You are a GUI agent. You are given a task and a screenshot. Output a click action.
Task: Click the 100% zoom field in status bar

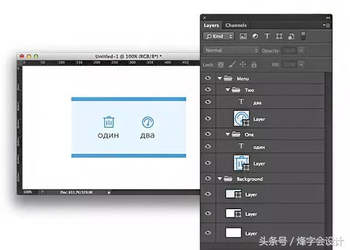tap(27, 192)
